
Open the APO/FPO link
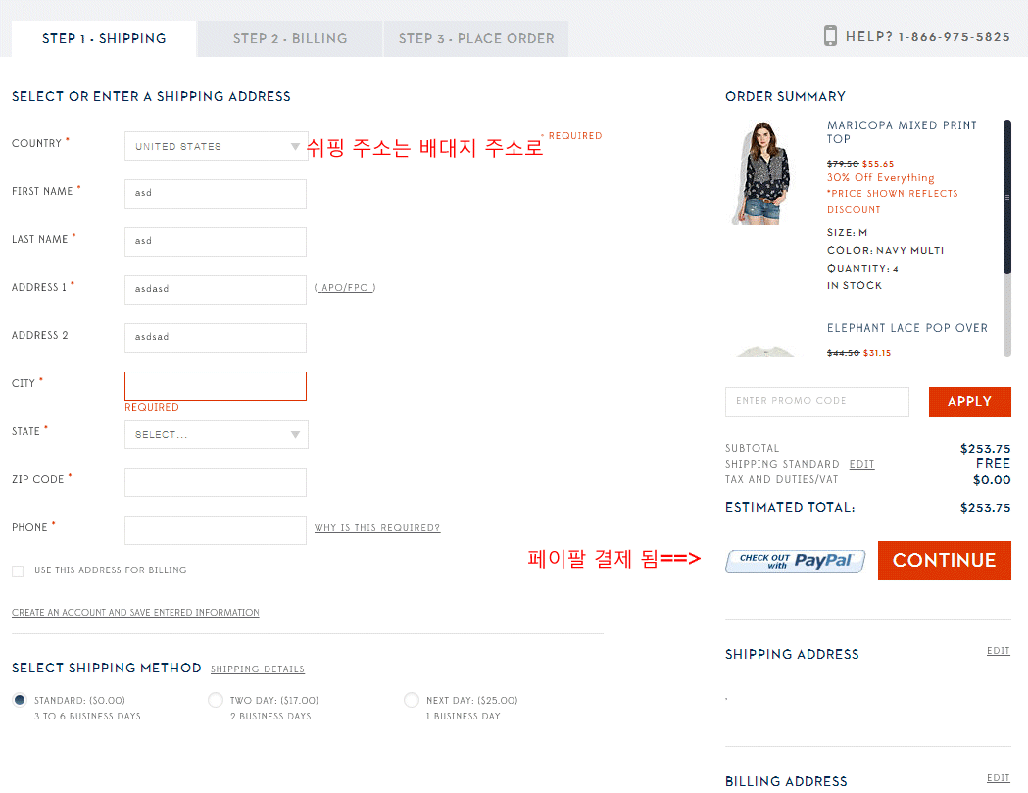(345, 288)
